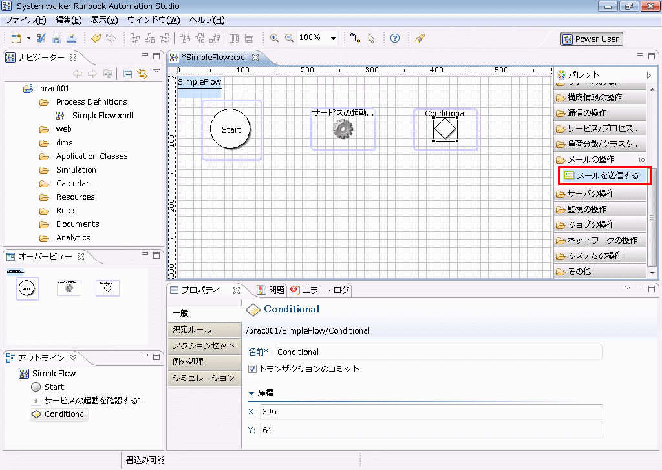Expand the パレット panel arrow
This screenshot has height=470, width=662.
click(649, 75)
